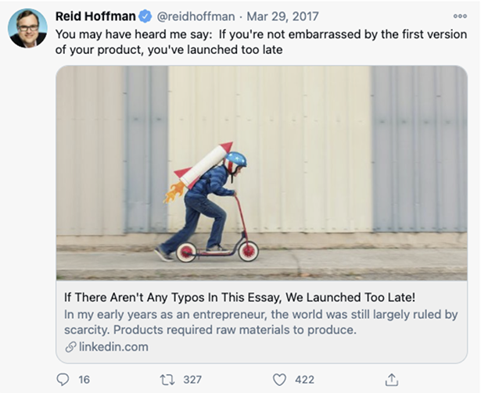Image resolution: width=481 pixels, height=393 pixels.
Task: Click the tweet text about launching late
Action: point(236,42)
